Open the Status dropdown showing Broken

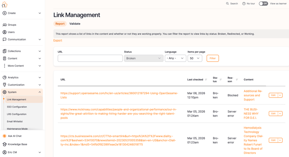pyautogui.click(x=144, y=58)
